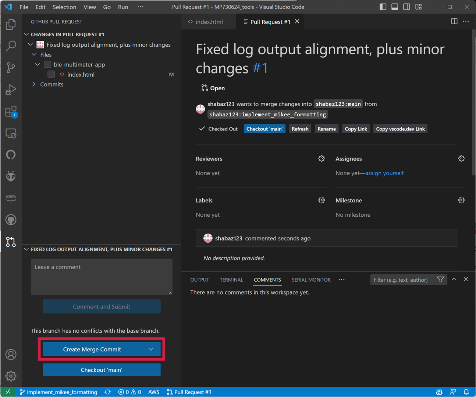The image size is (476, 397).
Task: Toggle Secondary Side Bar layout icon
Action: point(406,7)
